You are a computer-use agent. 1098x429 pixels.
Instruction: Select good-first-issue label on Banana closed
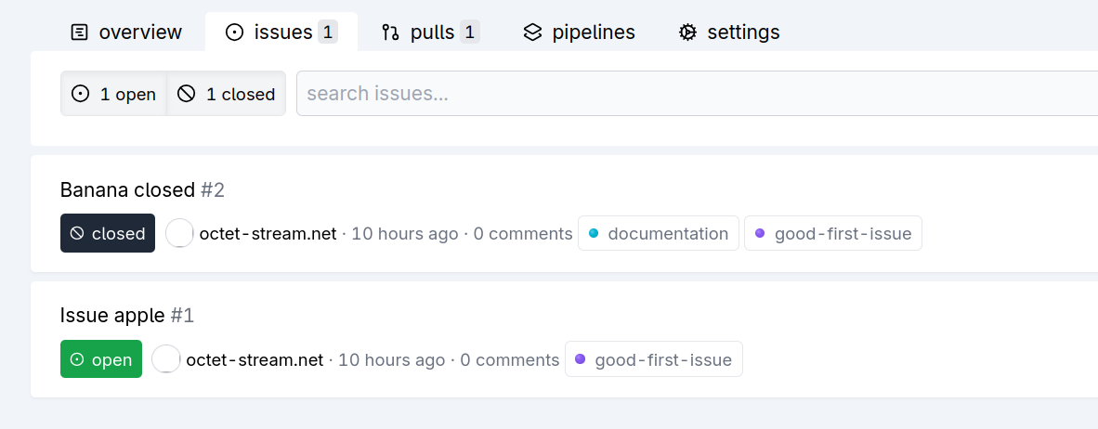click(x=833, y=233)
